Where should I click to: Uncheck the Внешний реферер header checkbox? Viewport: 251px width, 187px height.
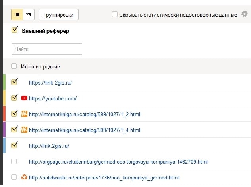coord(15,30)
